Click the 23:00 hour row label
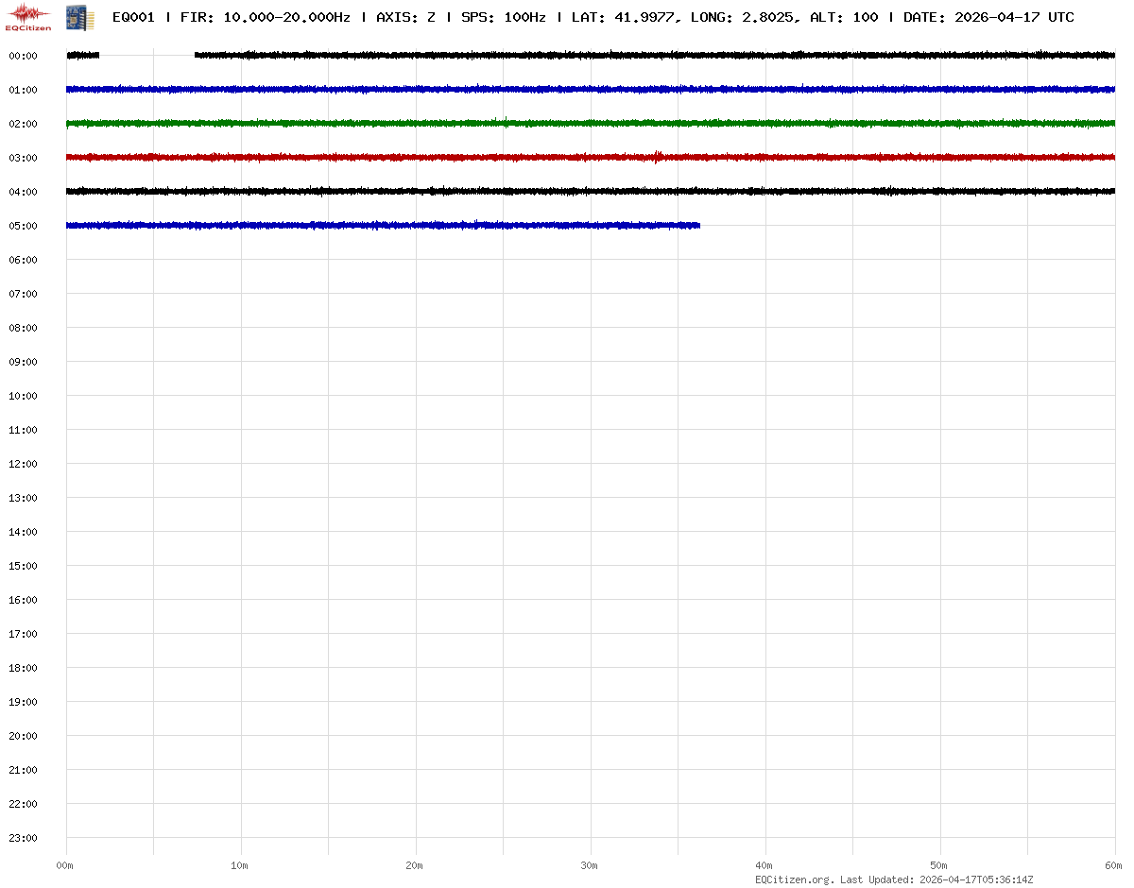Viewport: 1134px width, 888px height. tap(23, 838)
